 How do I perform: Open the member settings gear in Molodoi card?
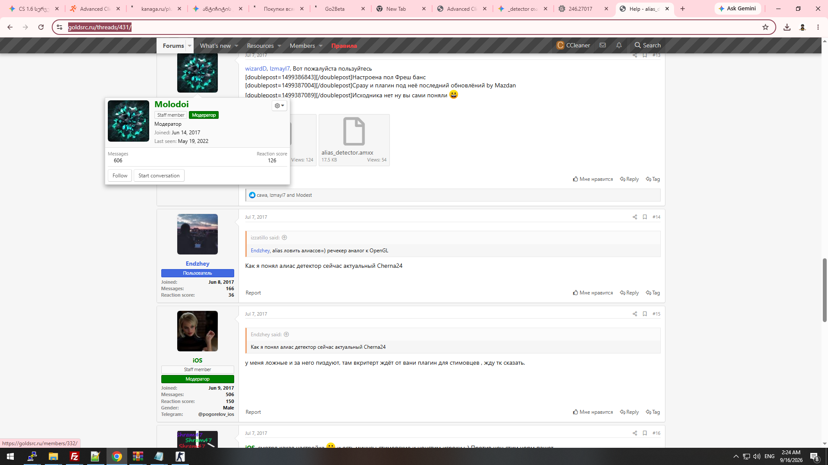point(279,106)
